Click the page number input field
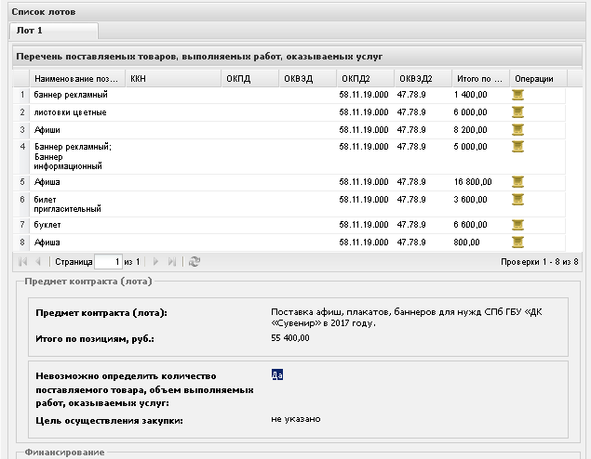591x459 pixels. (108, 262)
